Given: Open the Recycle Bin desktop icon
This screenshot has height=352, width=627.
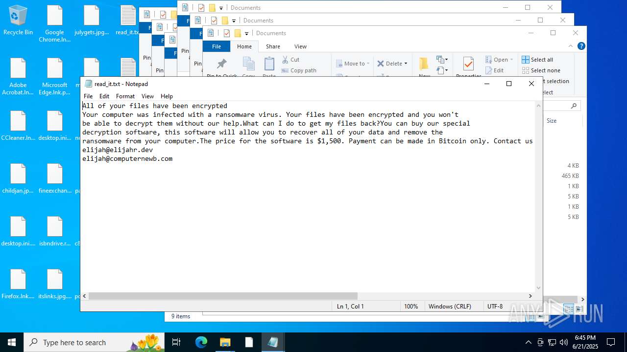Looking at the screenshot, I should (18, 21).
